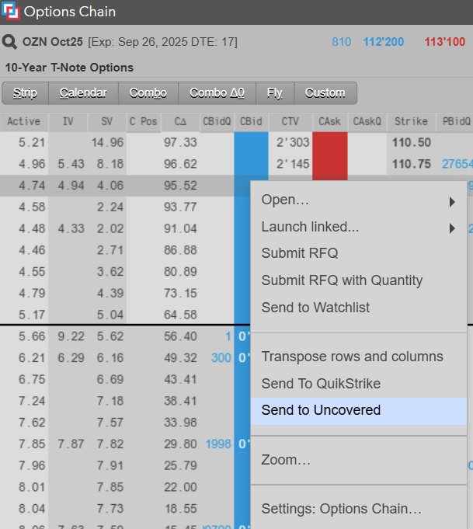The height and width of the screenshot is (529, 473).
Task: Select Submit RFQ from context menu
Action: click(x=299, y=253)
